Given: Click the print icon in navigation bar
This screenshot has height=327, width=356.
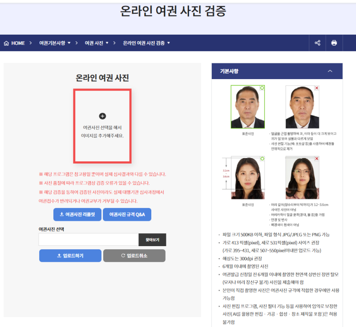Looking at the screenshot, I should (334, 43).
